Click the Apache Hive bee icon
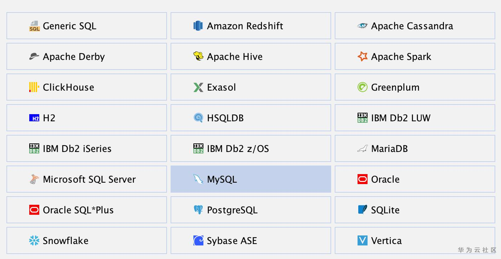Image resolution: width=501 pixels, height=259 pixels. [x=198, y=56]
